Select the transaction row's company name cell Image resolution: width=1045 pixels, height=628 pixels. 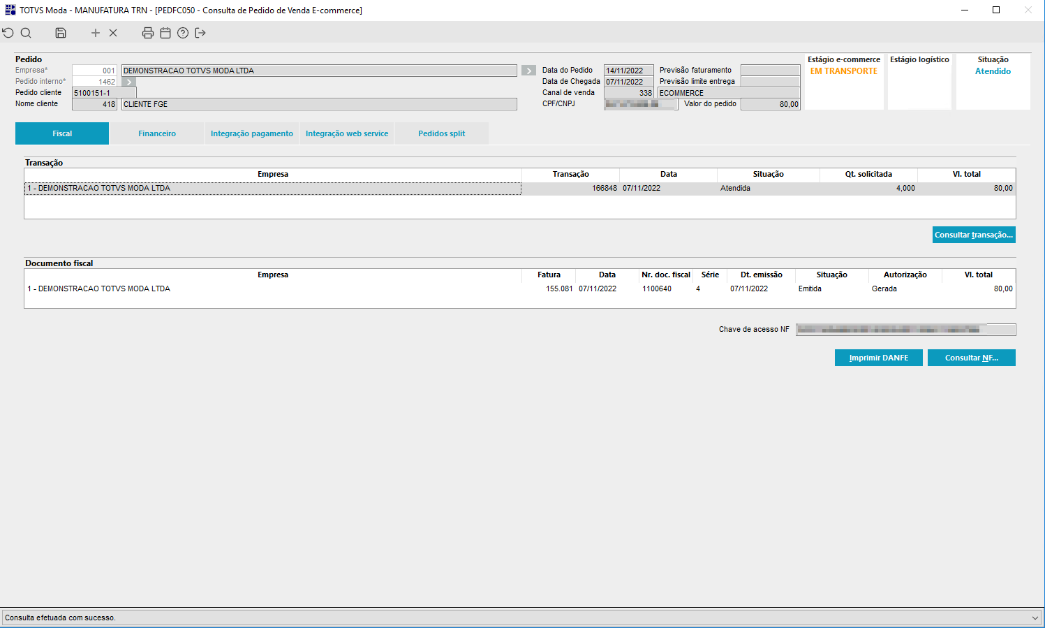pyautogui.click(x=273, y=189)
